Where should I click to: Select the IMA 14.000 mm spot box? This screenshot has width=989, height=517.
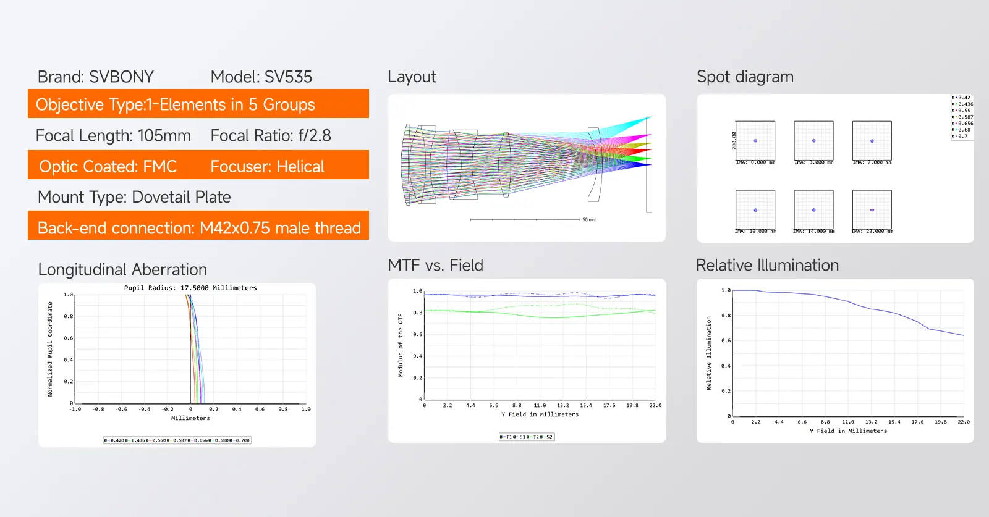[x=813, y=210]
